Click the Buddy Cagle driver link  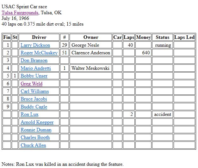click(34, 107)
